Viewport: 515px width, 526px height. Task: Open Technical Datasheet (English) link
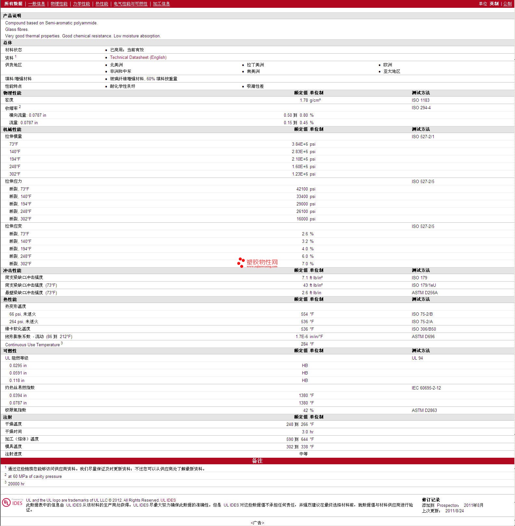tap(138, 57)
